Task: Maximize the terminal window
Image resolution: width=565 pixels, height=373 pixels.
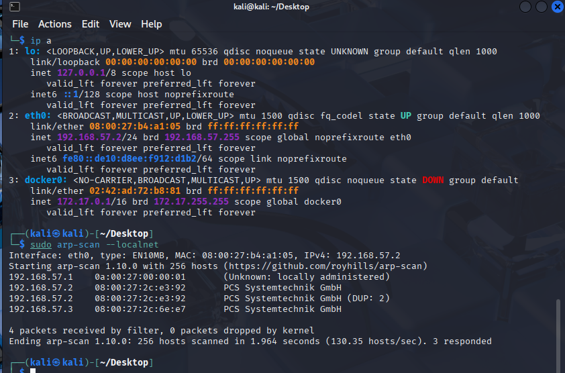Action: pos(541,7)
